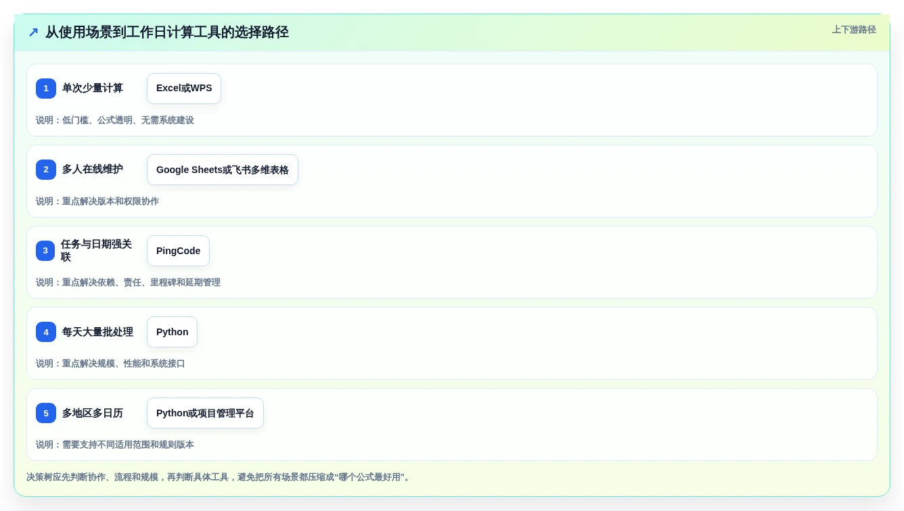Select the Excel或WPS tool chip

[x=184, y=89]
